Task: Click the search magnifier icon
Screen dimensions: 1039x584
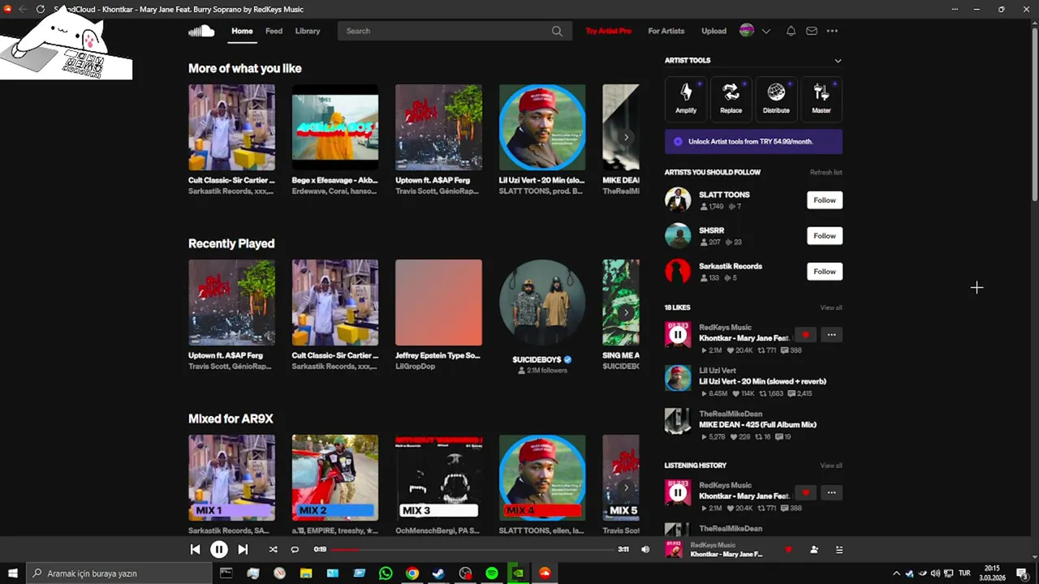Action: point(557,31)
